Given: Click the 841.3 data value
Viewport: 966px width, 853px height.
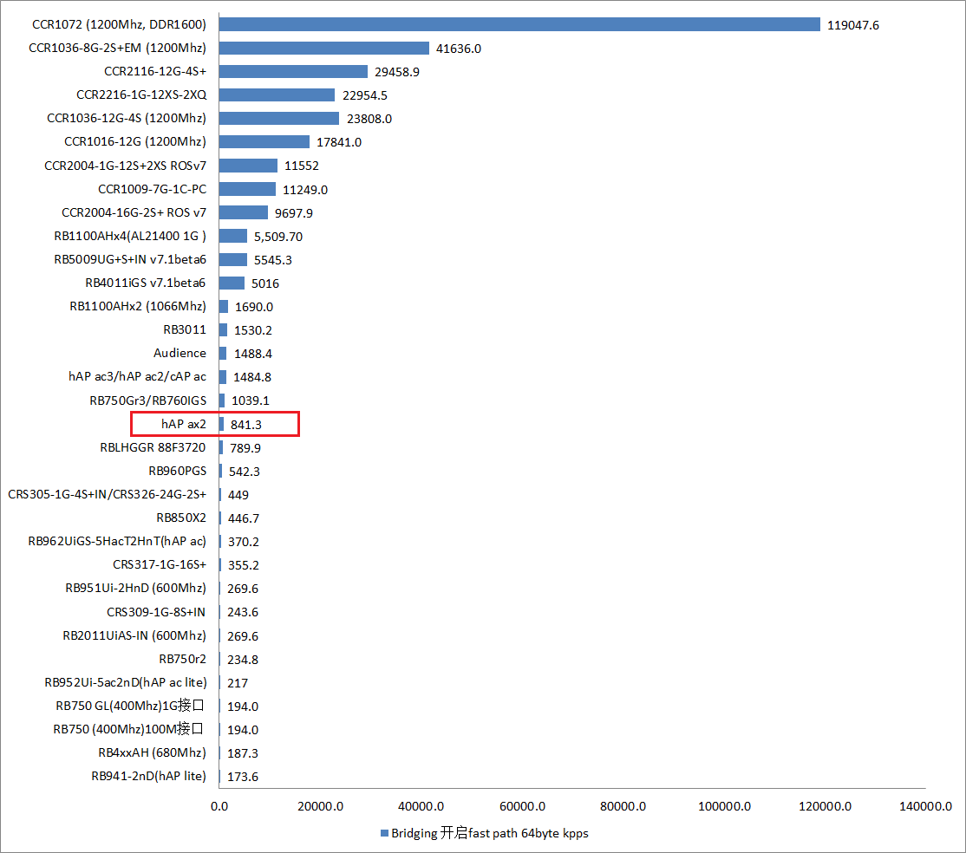Looking at the screenshot, I should tap(246, 425).
